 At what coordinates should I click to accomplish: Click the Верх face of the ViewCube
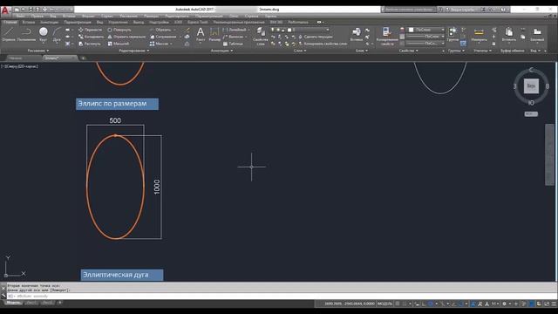click(x=531, y=85)
